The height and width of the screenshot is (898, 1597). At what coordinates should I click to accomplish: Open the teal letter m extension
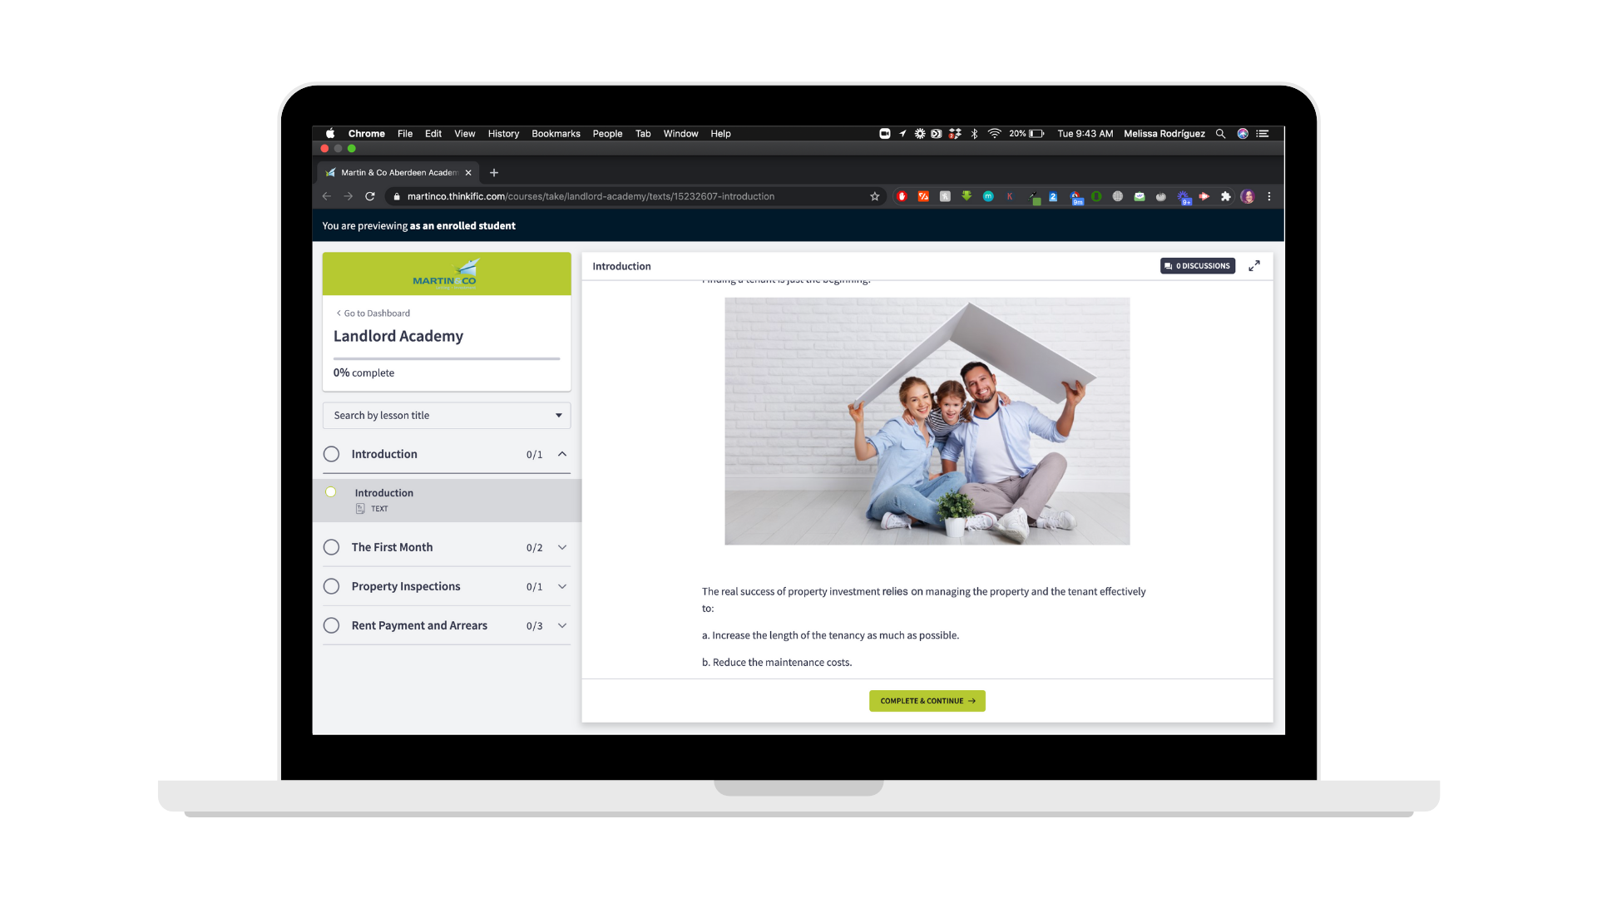click(x=988, y=196)
